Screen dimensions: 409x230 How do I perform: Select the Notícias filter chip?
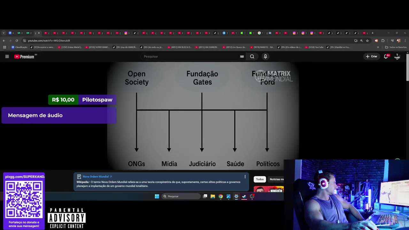click(x=276, y=179)
